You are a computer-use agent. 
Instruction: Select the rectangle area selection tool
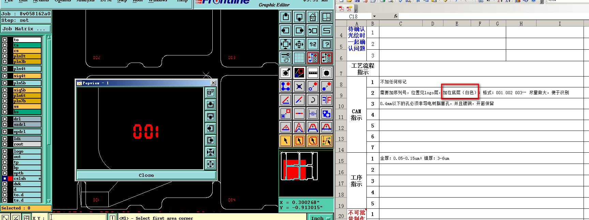pyautogui.click(x=299, y=140)
